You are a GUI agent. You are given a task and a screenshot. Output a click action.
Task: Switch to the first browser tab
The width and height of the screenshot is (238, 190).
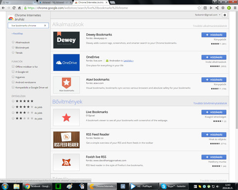[18, 2]
